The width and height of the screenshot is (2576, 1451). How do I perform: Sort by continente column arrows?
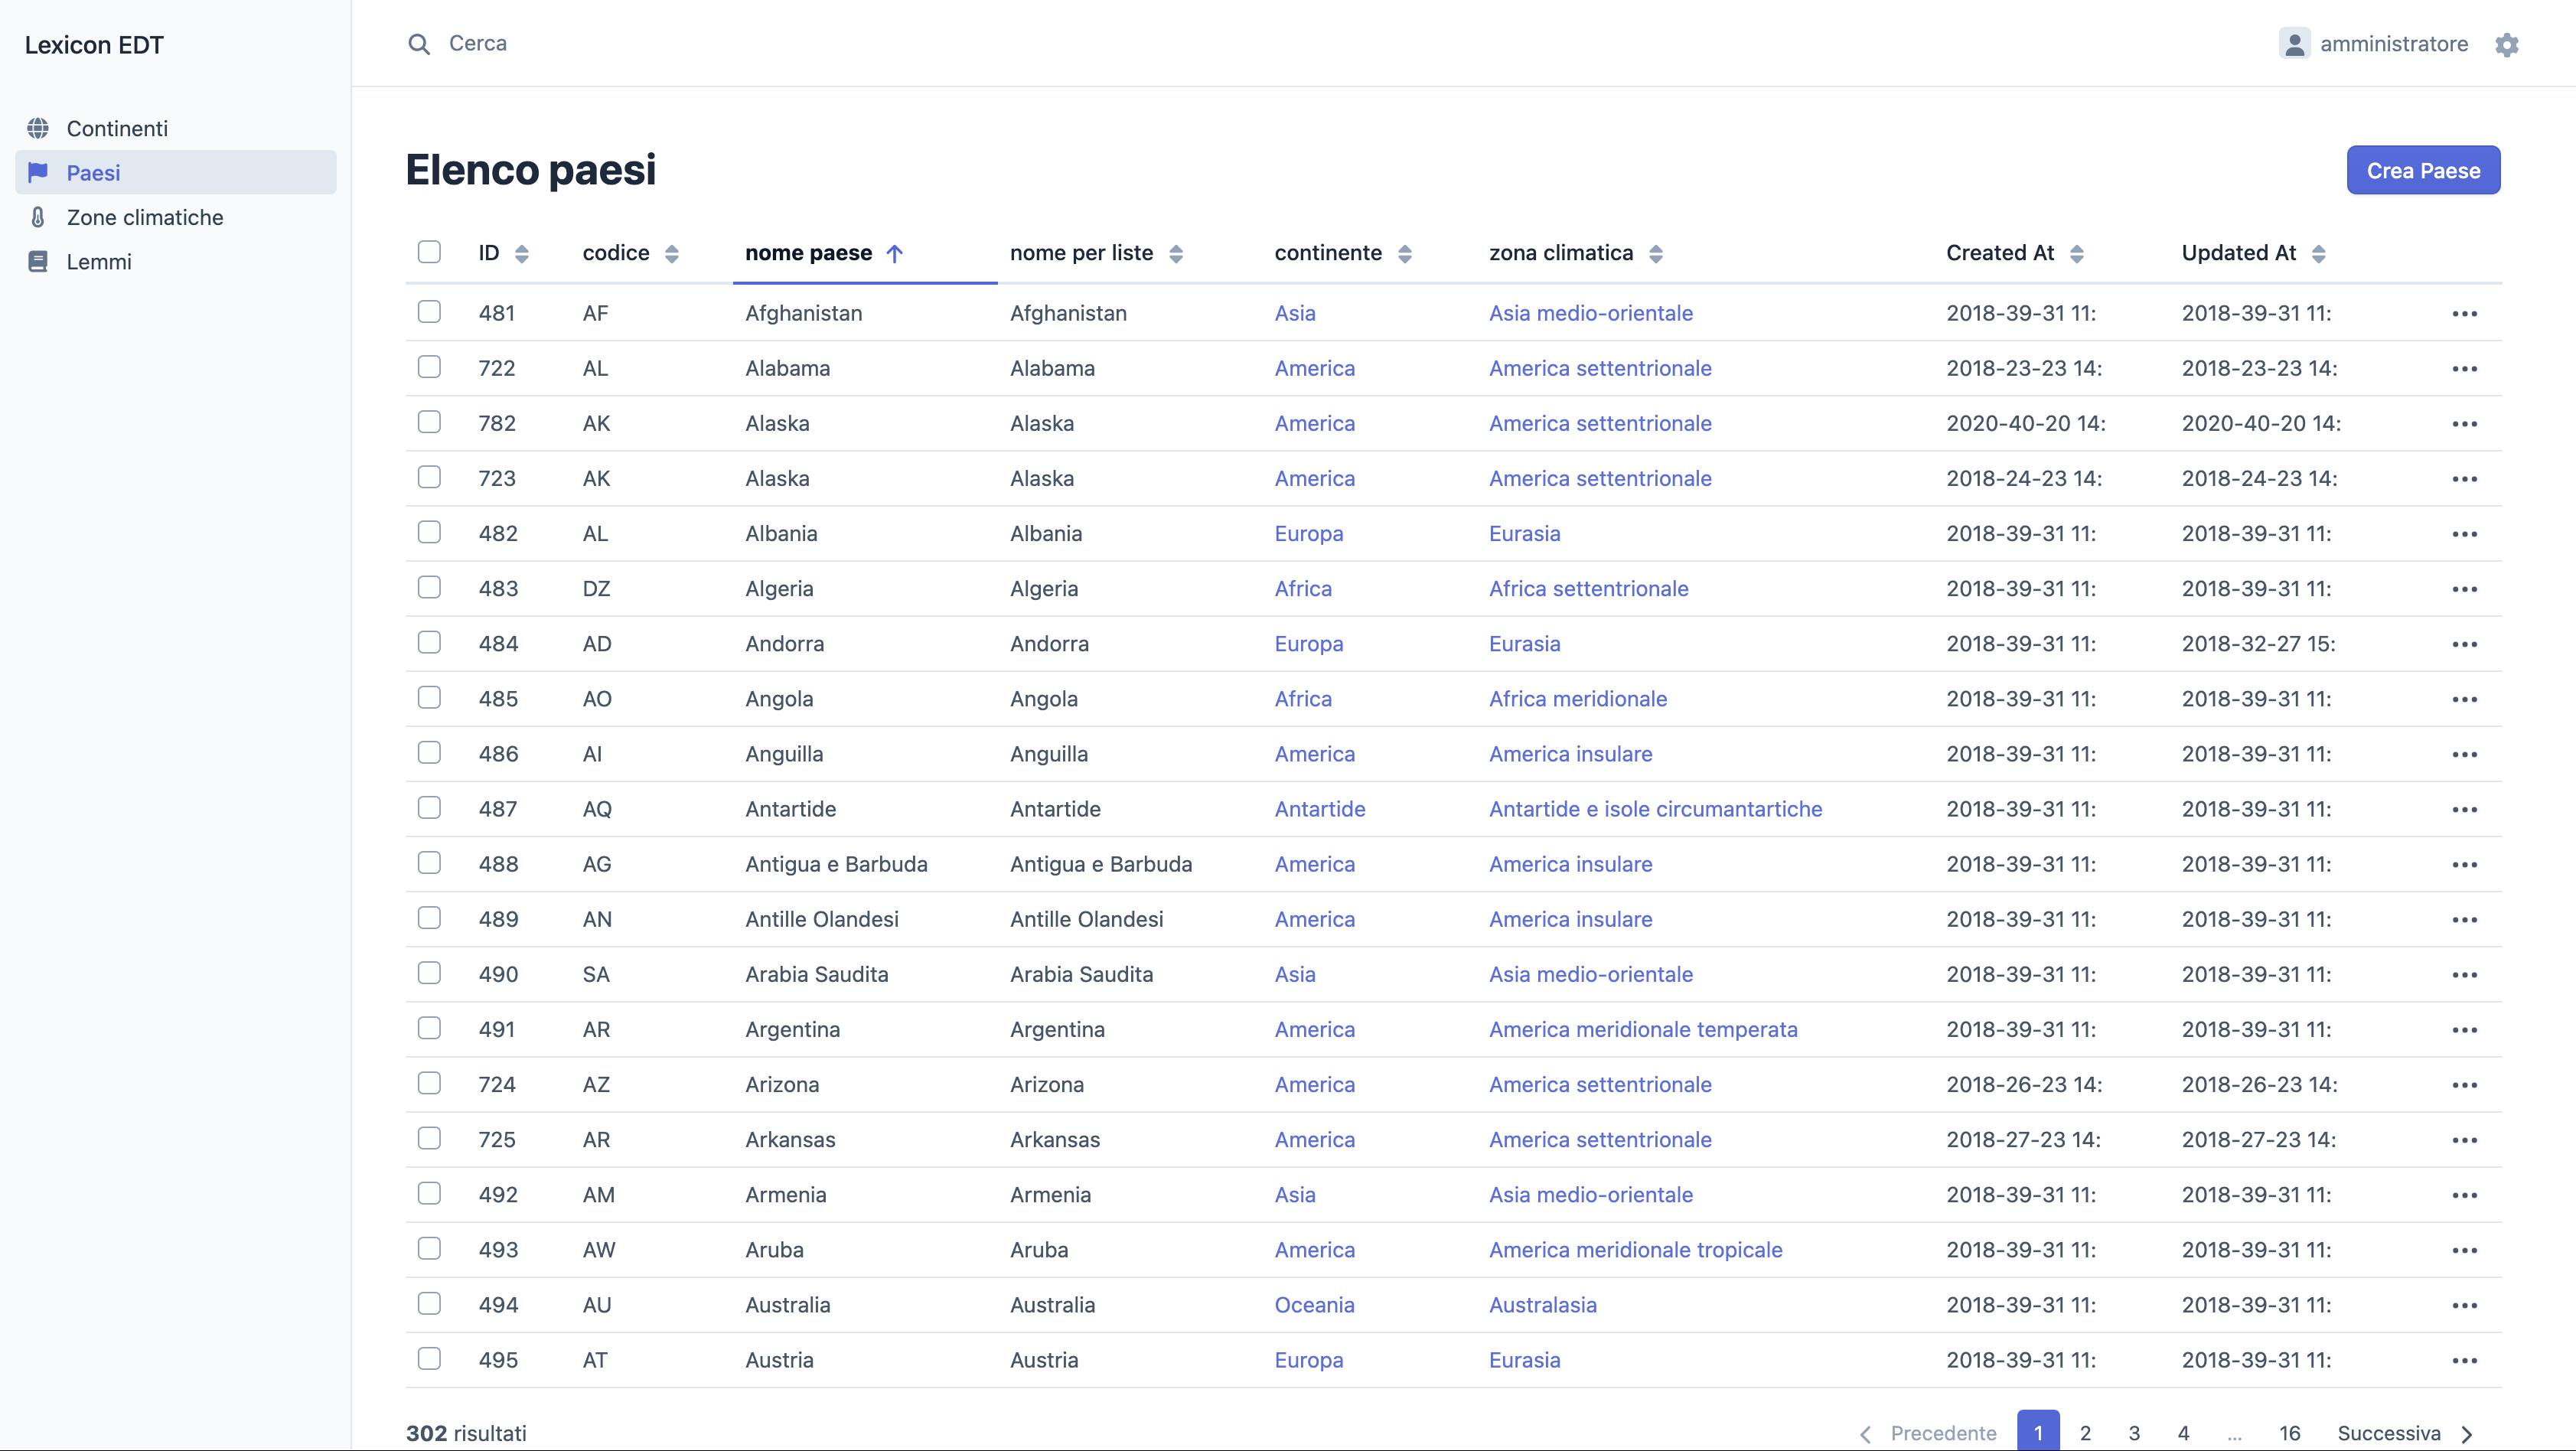click(x=1404, y=254)
